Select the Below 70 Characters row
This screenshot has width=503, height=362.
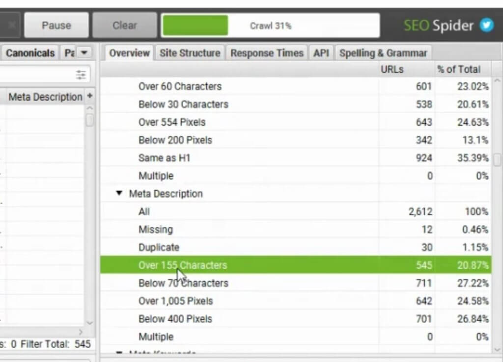296,283
